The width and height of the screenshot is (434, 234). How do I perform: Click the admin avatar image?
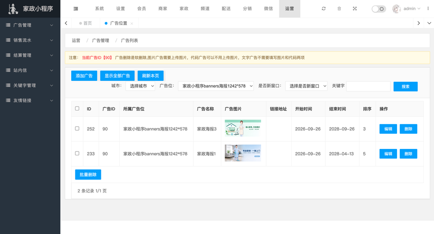pyautogui.click(x=397, y=9)
